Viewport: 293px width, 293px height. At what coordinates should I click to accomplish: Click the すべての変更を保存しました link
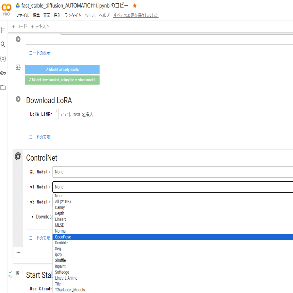coord(136,15)
